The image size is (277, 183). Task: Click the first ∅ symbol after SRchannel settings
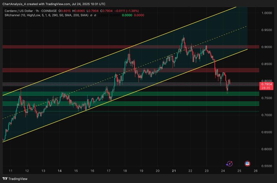pyautogui.click(x=91, y=15)
